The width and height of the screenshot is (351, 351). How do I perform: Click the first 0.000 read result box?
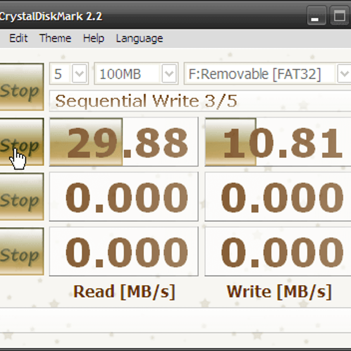[124, 197]
